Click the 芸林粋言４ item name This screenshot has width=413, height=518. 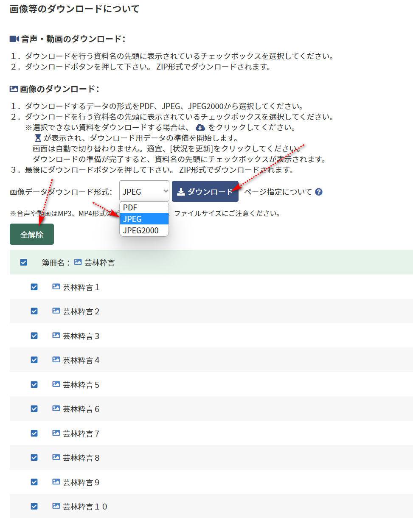(x=81, y=360)
